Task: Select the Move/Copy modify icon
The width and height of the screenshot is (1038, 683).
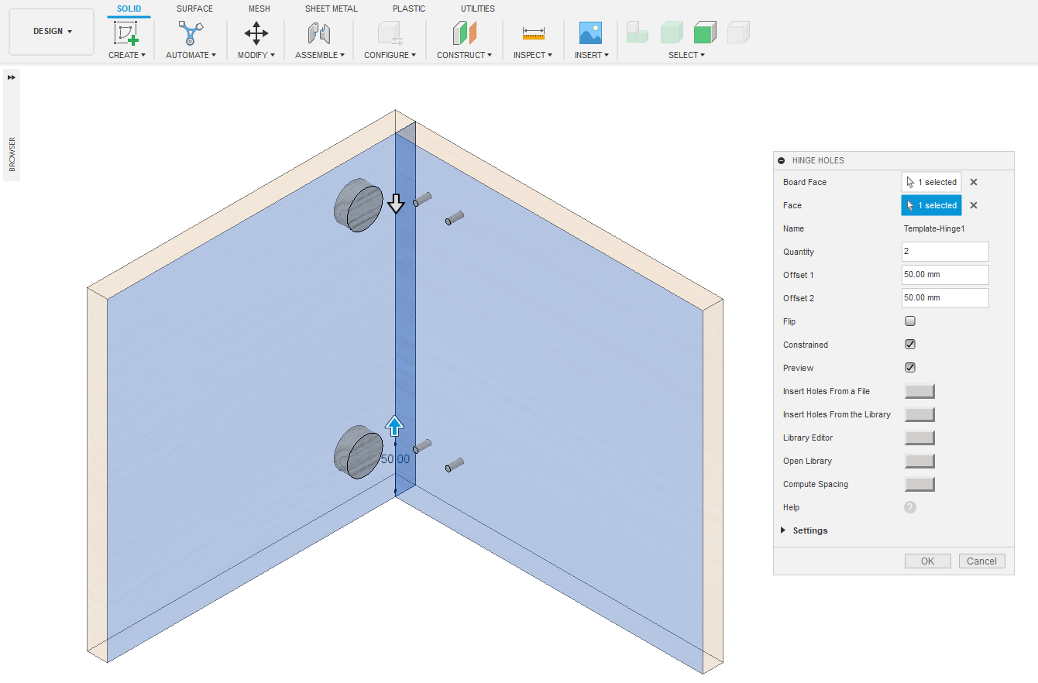Action: pos(256,33)
